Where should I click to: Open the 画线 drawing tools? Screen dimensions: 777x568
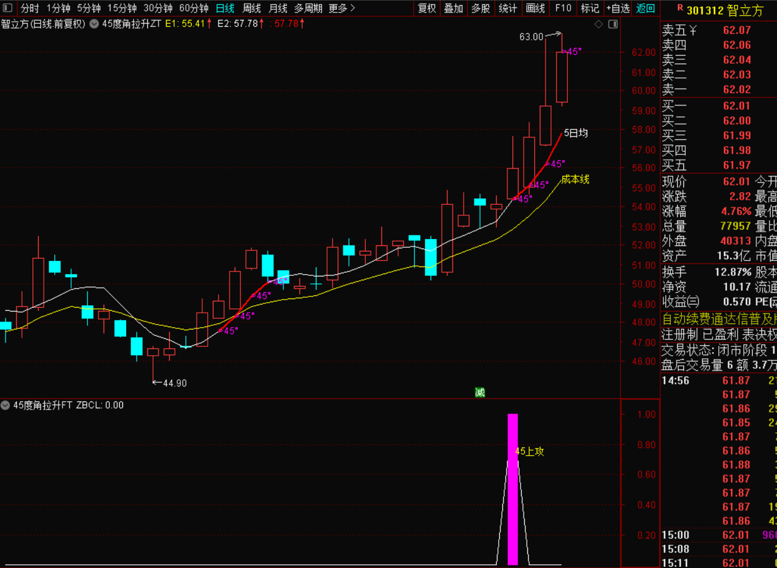click(x=535, y=8)
